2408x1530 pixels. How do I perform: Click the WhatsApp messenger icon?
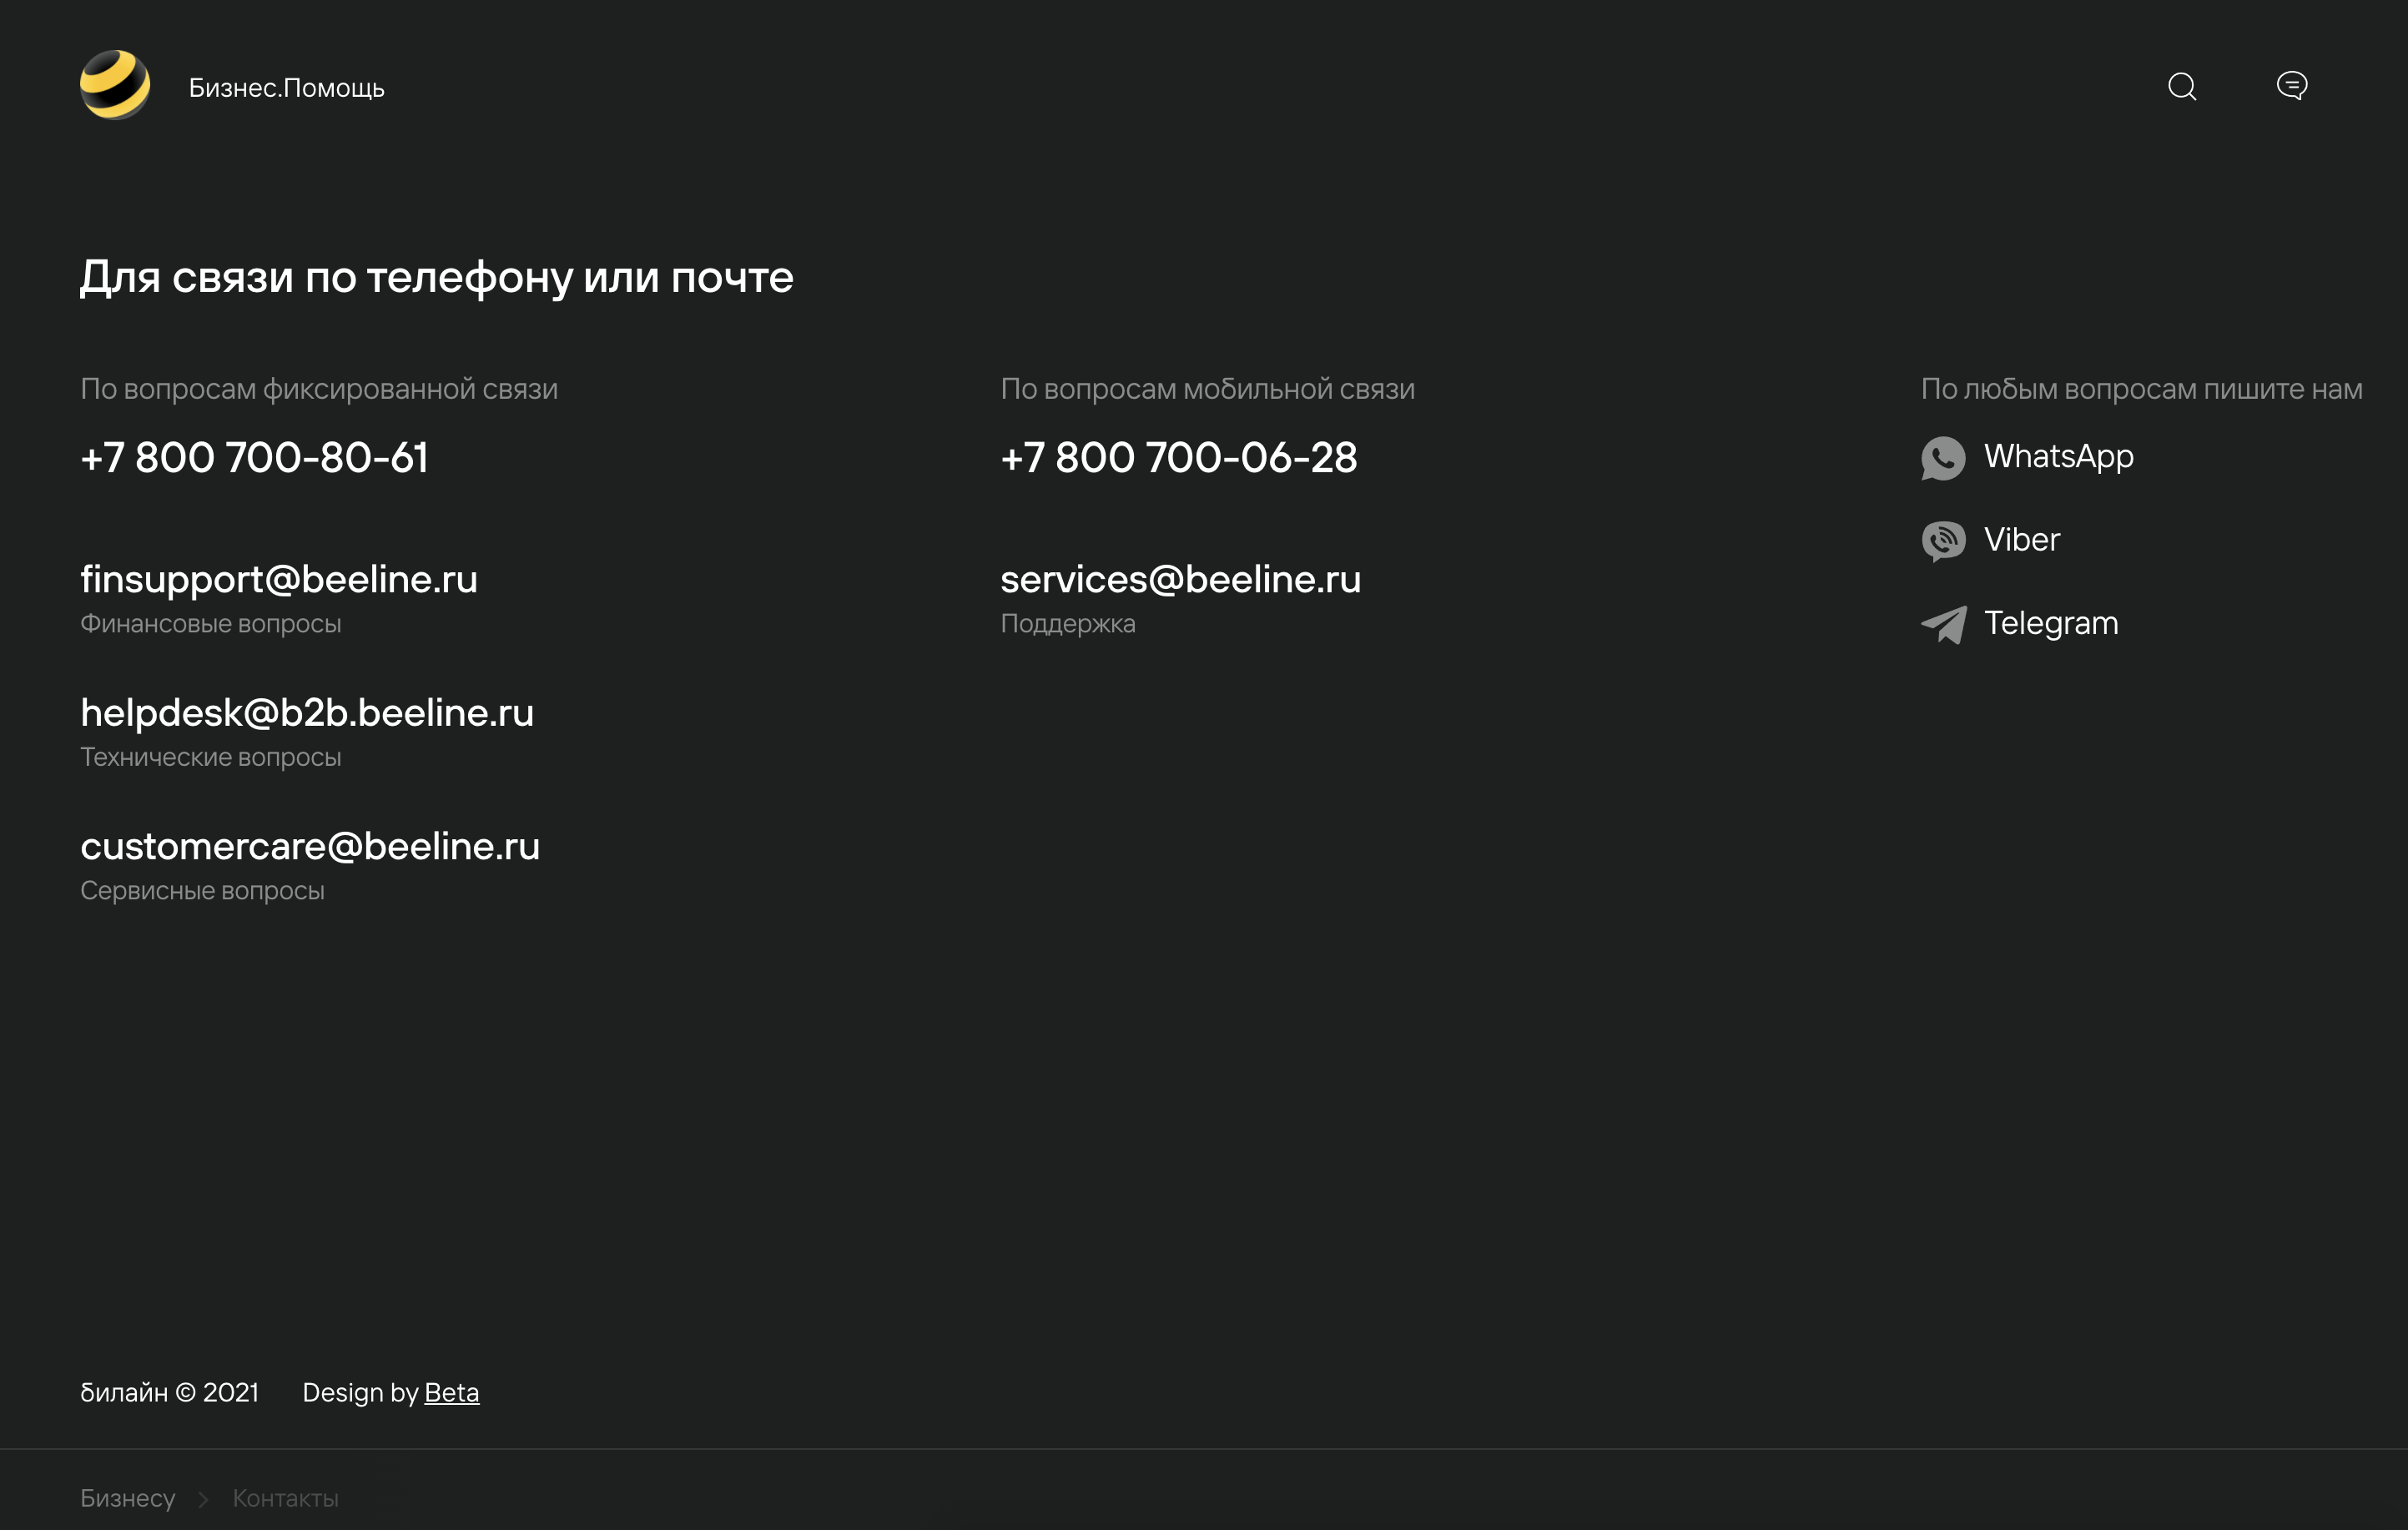tap(1942, 458)
